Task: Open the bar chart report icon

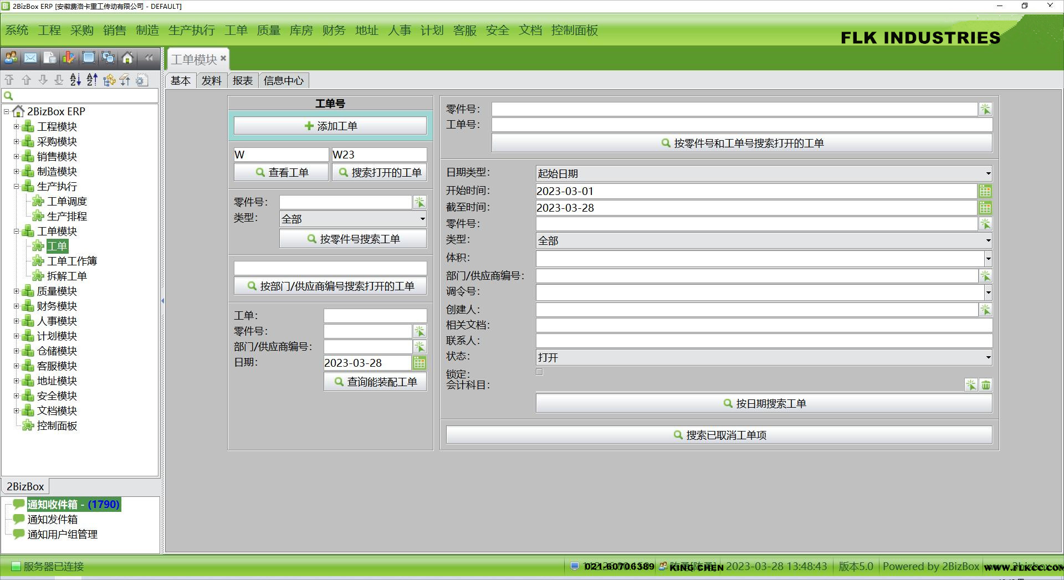Action: 69,58
